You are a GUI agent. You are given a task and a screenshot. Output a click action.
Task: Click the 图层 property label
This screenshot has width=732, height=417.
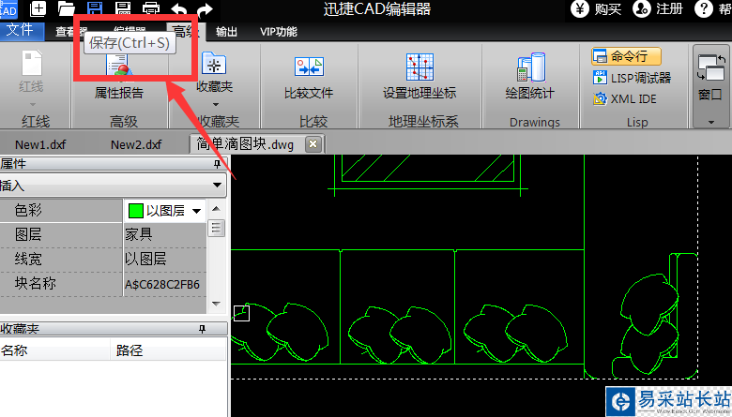coord(28,235)
